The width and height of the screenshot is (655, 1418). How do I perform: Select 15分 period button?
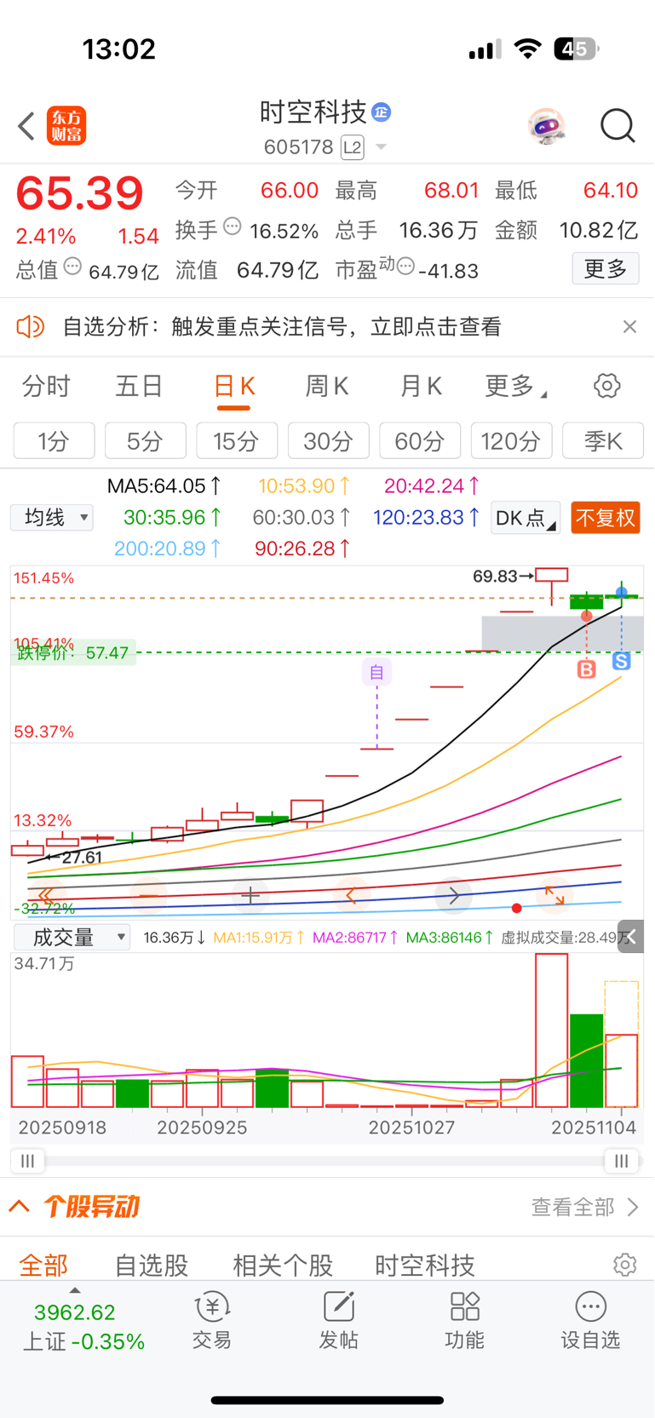coord(236,441)
